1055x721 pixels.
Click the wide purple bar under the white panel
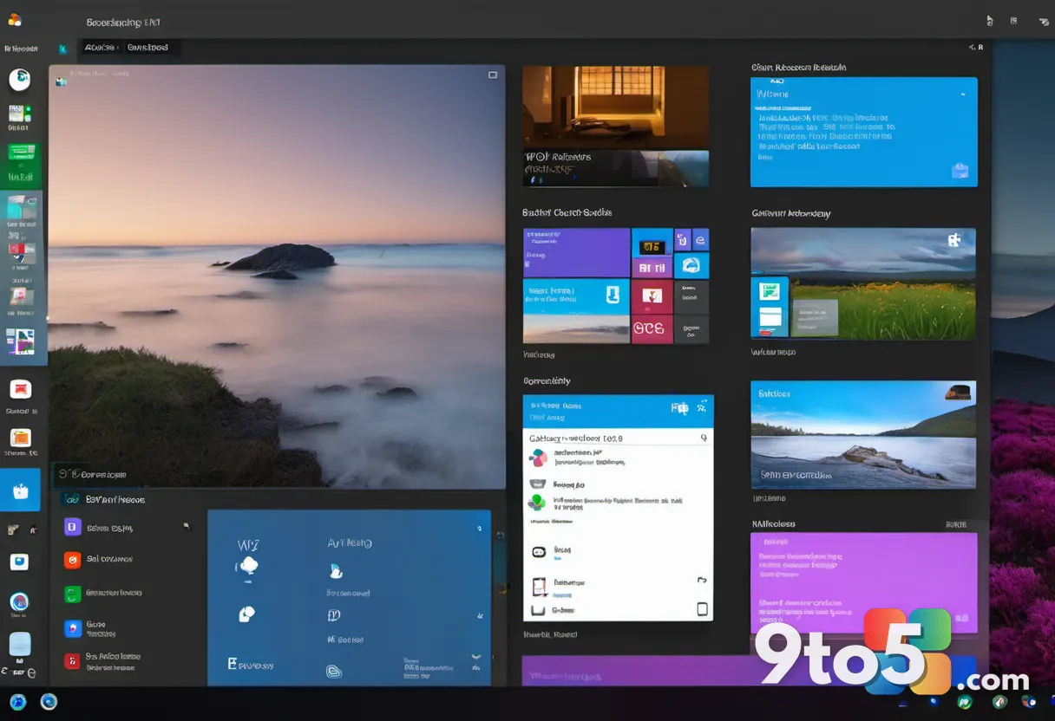pyautogui.click(x=636, y=672)
